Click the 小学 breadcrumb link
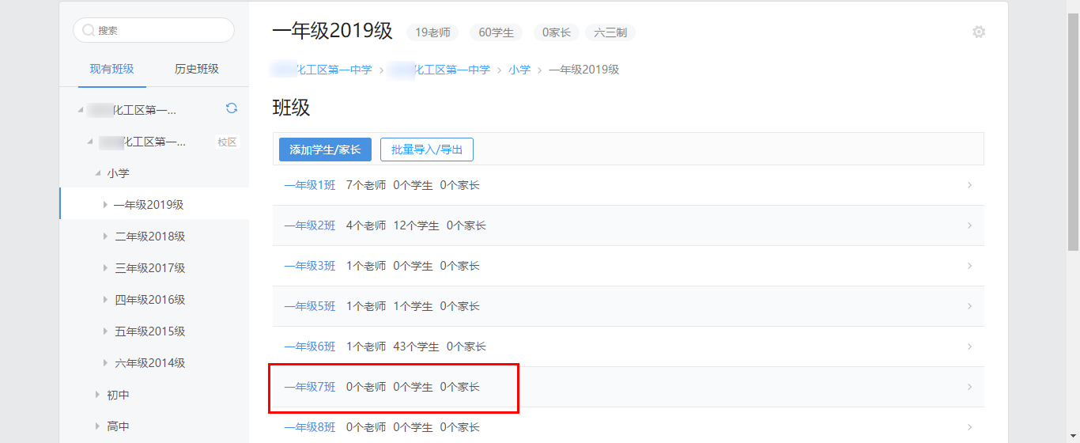Image resolution: width=1080 pixels, height=443 pixels. (519, 70)
